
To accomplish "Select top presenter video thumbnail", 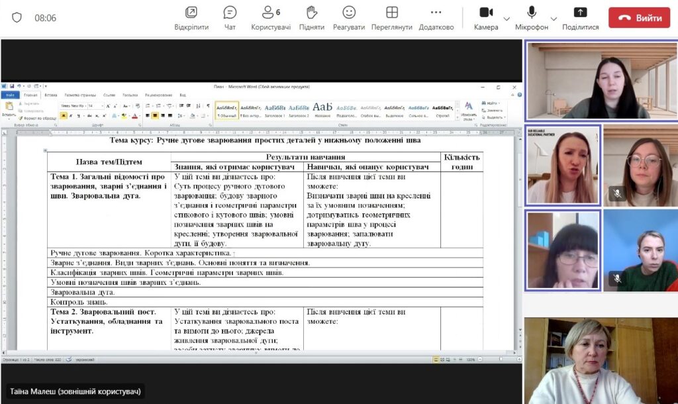I will click(x=601, y=81).
